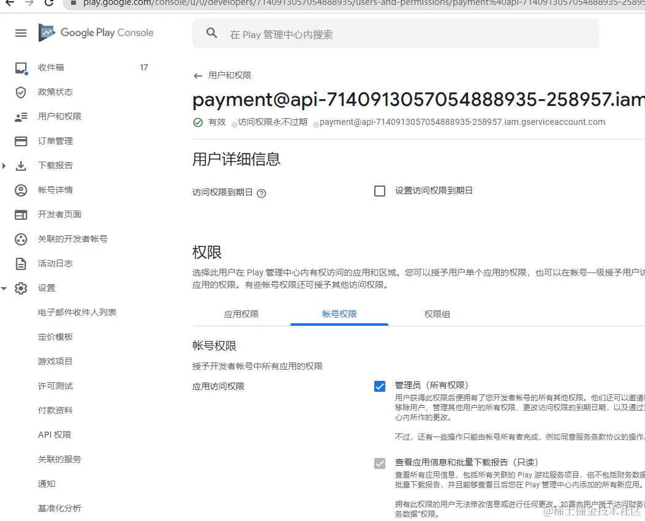The image size is (645, 521).
Task: Open 基准化分析 settings item
Action: pyautogui.click(x=59, y=508)
